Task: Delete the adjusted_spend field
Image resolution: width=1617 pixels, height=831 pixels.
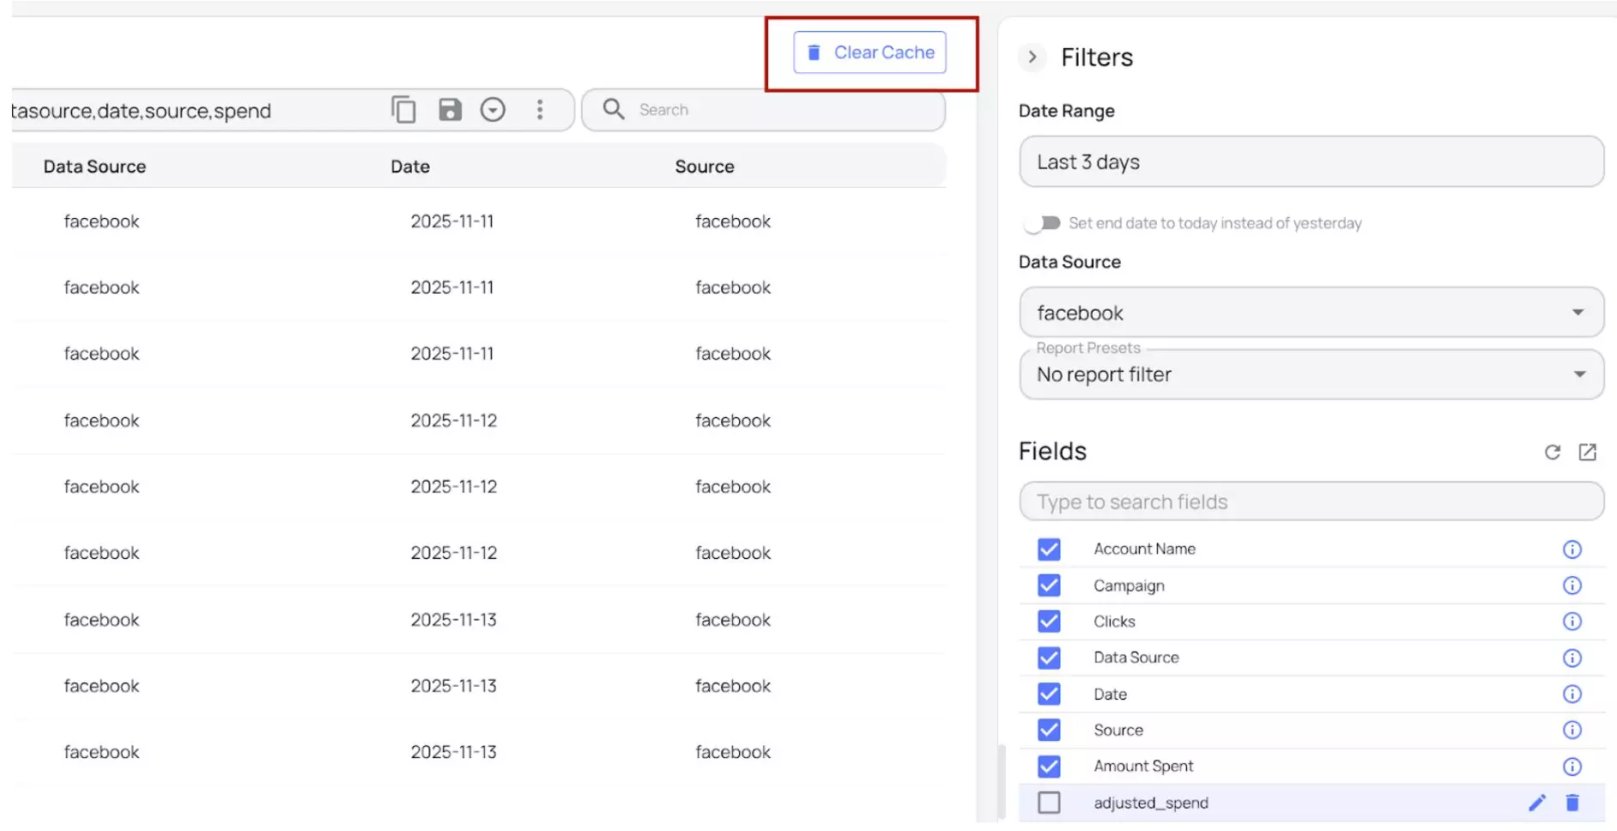Action: [1572, 803]
